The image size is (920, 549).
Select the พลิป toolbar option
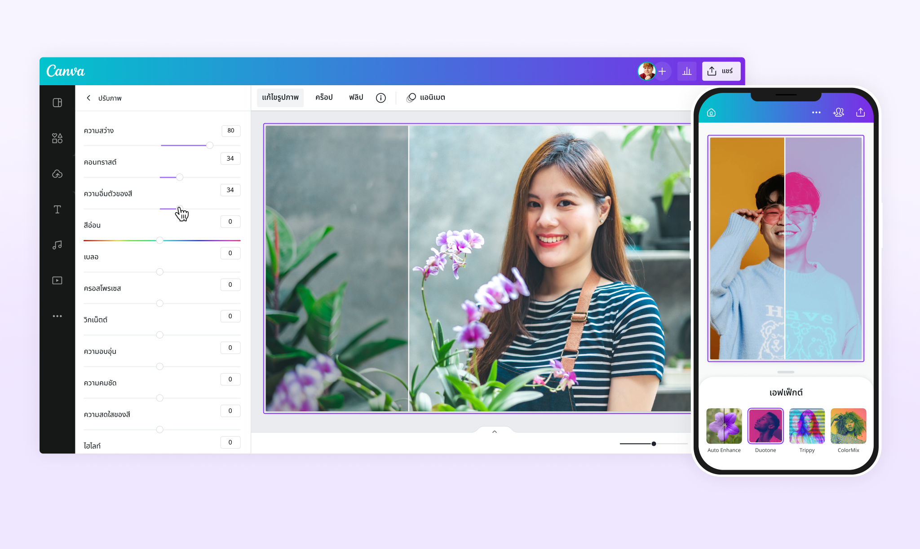point(356,97)
